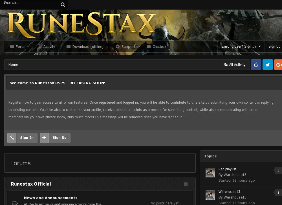
Task: Open the Rap playlist topic
Action: coord(227,169)
